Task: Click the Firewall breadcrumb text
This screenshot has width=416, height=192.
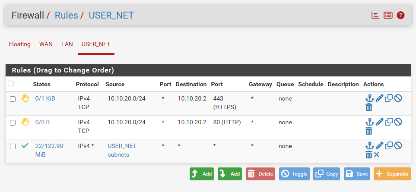Action: (28, 16)
